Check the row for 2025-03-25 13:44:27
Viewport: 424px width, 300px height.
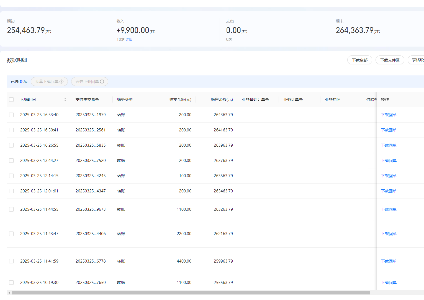[11, 161]
